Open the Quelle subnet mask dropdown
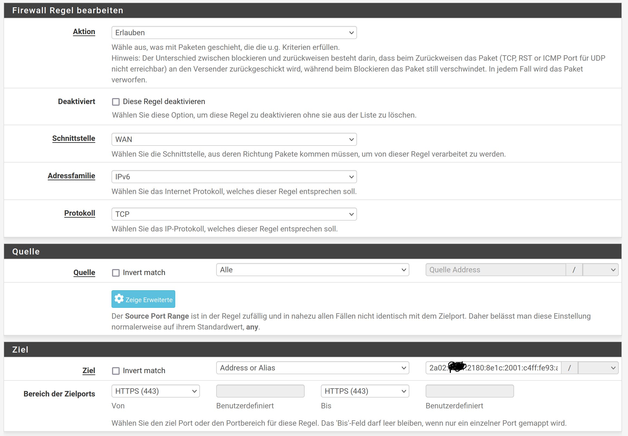This screenshot has width=628, height=436. pos(600,270)
